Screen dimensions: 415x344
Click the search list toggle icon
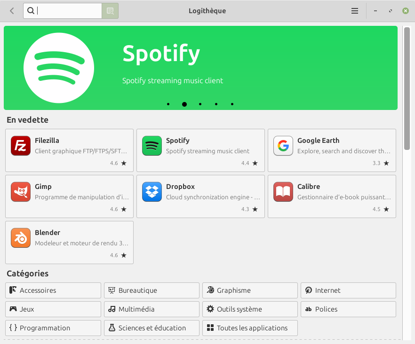tap(110, 11)
